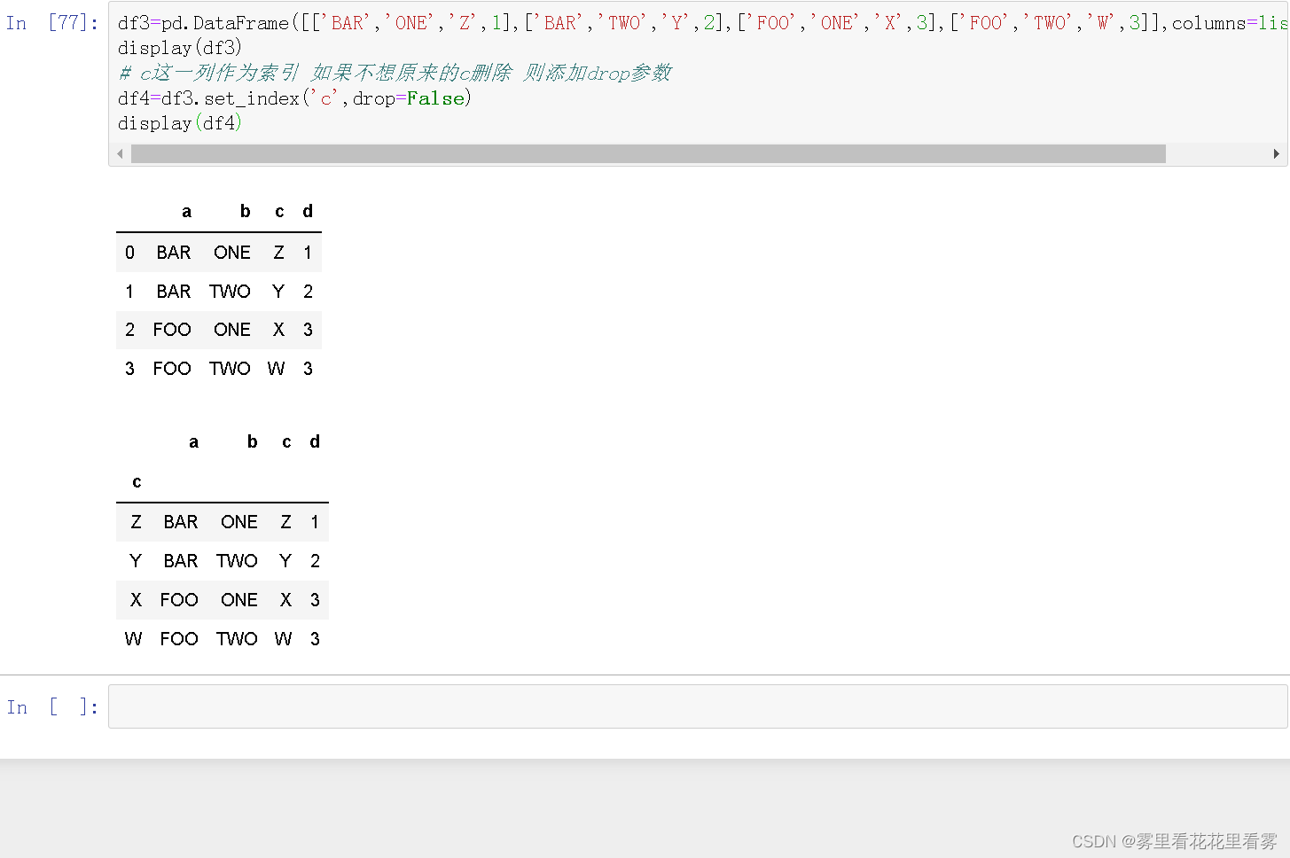Click the scroll-left arrow of the code cell
This screenshot has height=858, width=1290.
tap(120, 154)
